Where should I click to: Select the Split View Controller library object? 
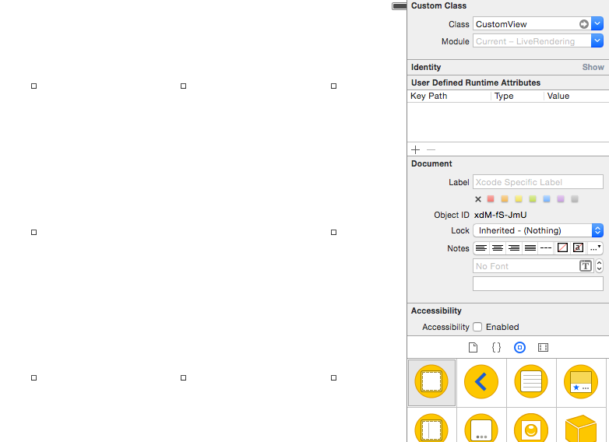tap(431, 428)
